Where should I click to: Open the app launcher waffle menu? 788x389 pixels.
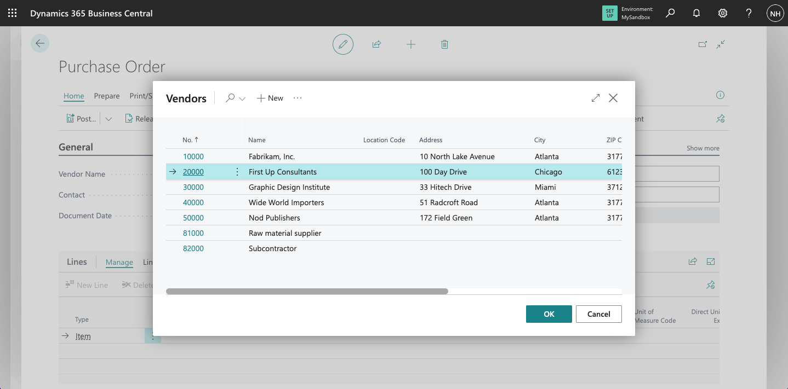[12, 13]
